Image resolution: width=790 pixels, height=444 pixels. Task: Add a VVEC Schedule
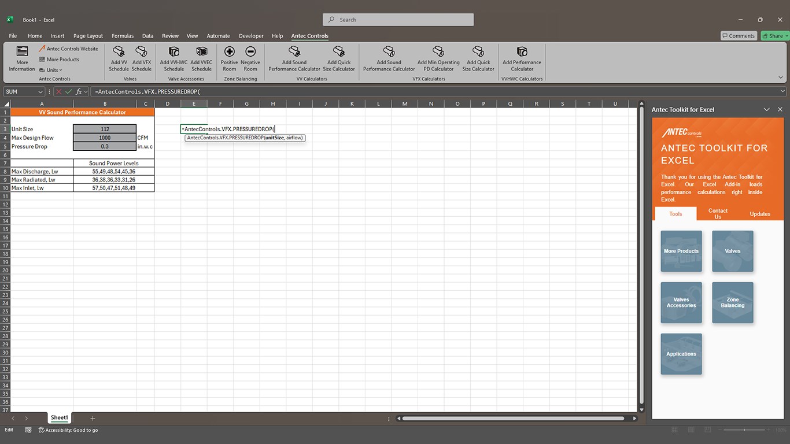pos(201,58)
